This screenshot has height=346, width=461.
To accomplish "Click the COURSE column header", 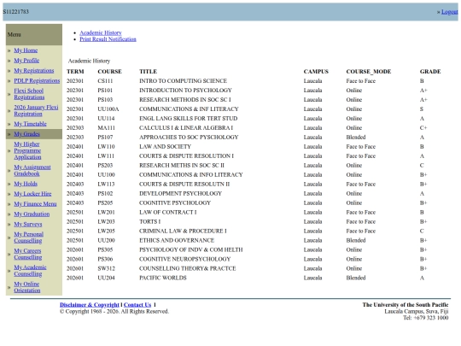I will click(109, 72).
